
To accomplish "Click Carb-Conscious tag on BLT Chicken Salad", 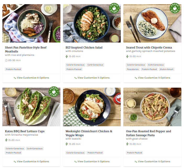I will 95,65.
